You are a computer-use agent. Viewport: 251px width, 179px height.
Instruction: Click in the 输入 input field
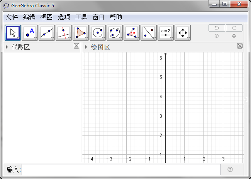coord(121,169)
